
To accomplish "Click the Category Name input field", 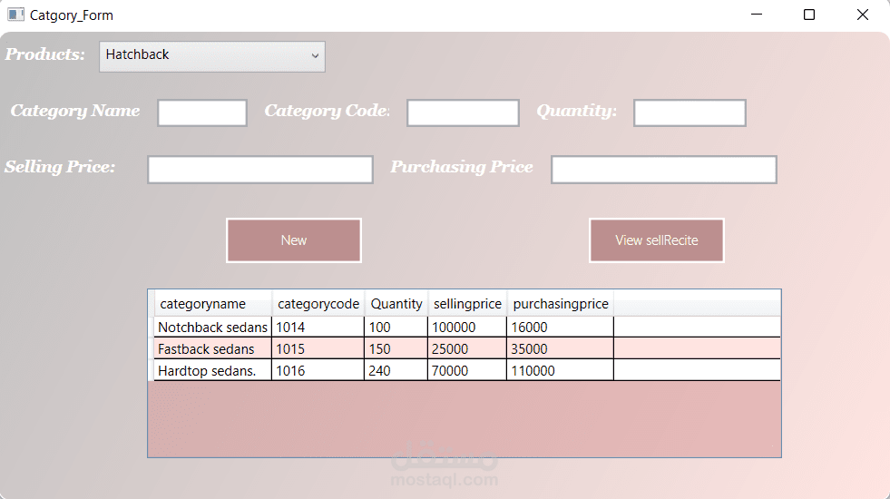I will 202,113.
